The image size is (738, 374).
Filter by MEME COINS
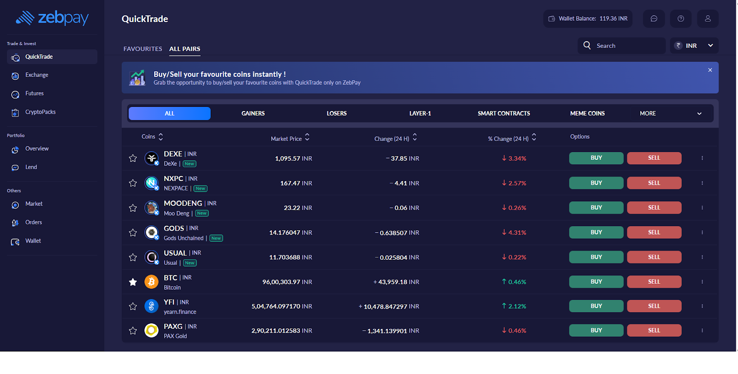pos(587,113)
